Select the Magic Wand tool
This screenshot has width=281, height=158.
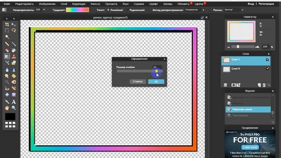[x=7, y=37]
